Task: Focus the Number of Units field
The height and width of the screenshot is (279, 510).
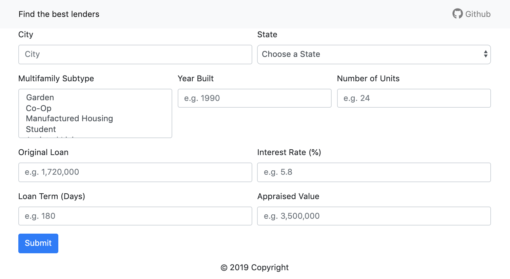Action: tap(414, 98)
